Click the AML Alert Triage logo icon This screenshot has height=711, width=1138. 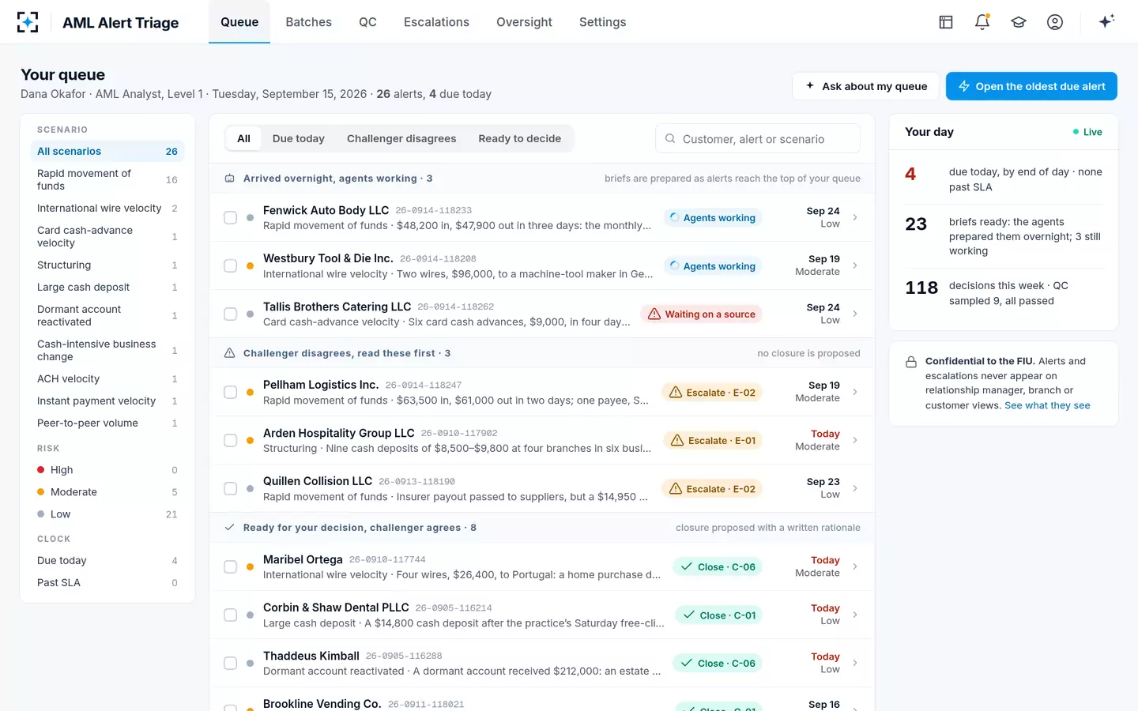click(x=28, y=22)
